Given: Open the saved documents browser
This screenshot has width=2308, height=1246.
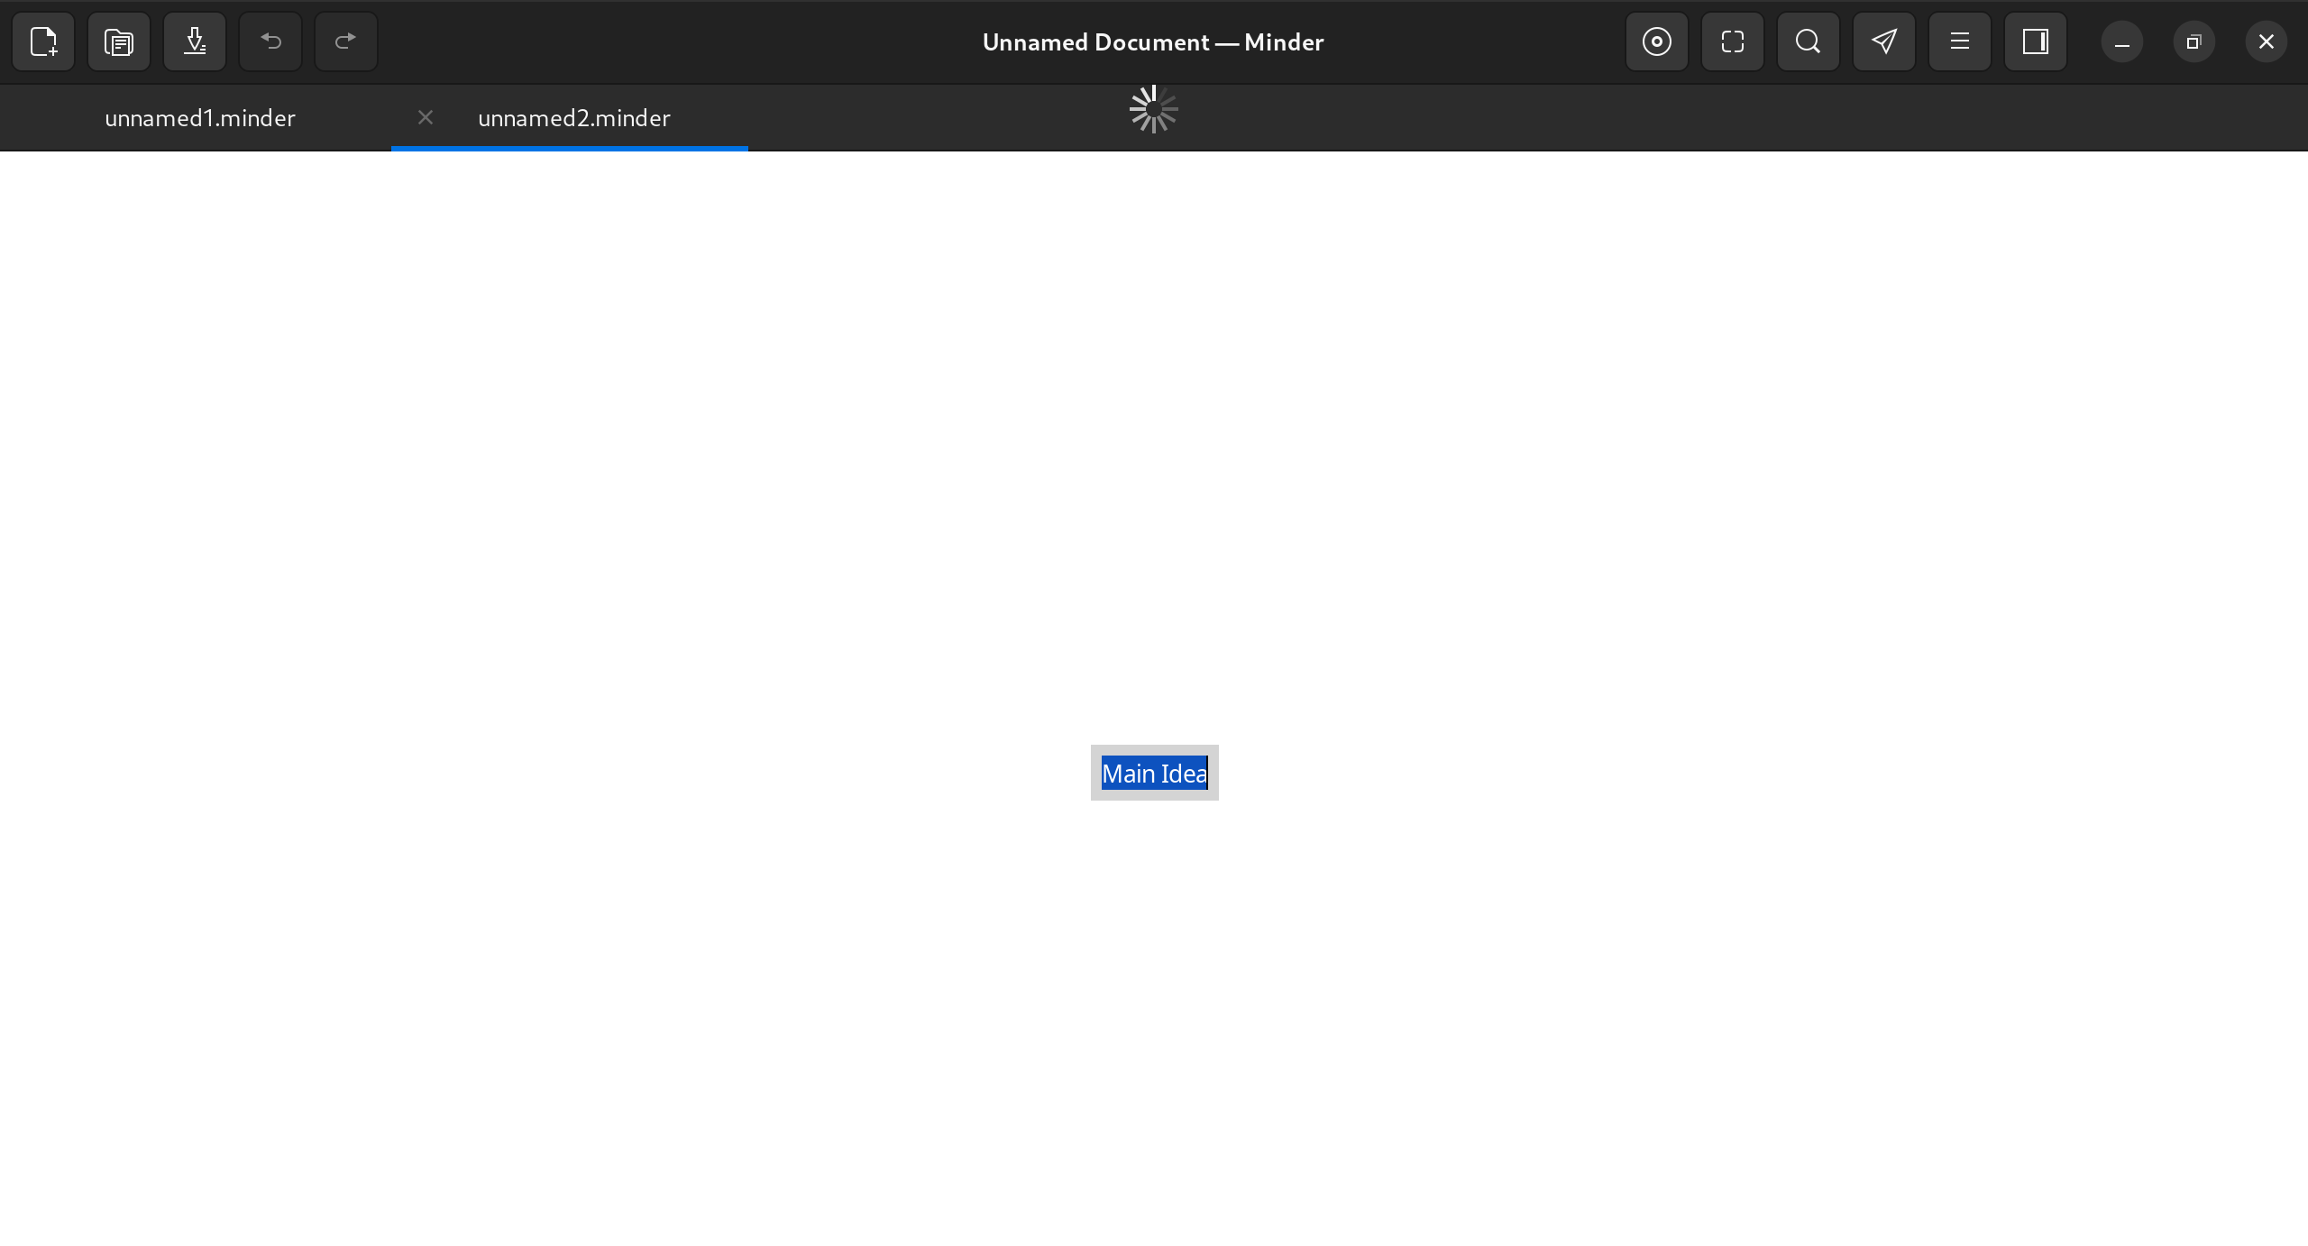Looking at the screenshot, I should coord(118,41).
